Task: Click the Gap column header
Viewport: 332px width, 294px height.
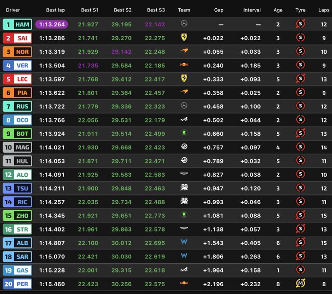Action: coord(219,10)
